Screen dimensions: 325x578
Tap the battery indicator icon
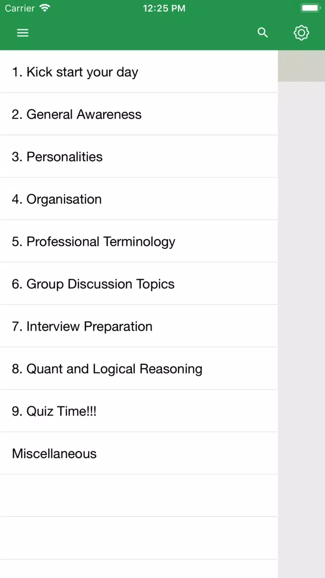[x=310, y=8]
